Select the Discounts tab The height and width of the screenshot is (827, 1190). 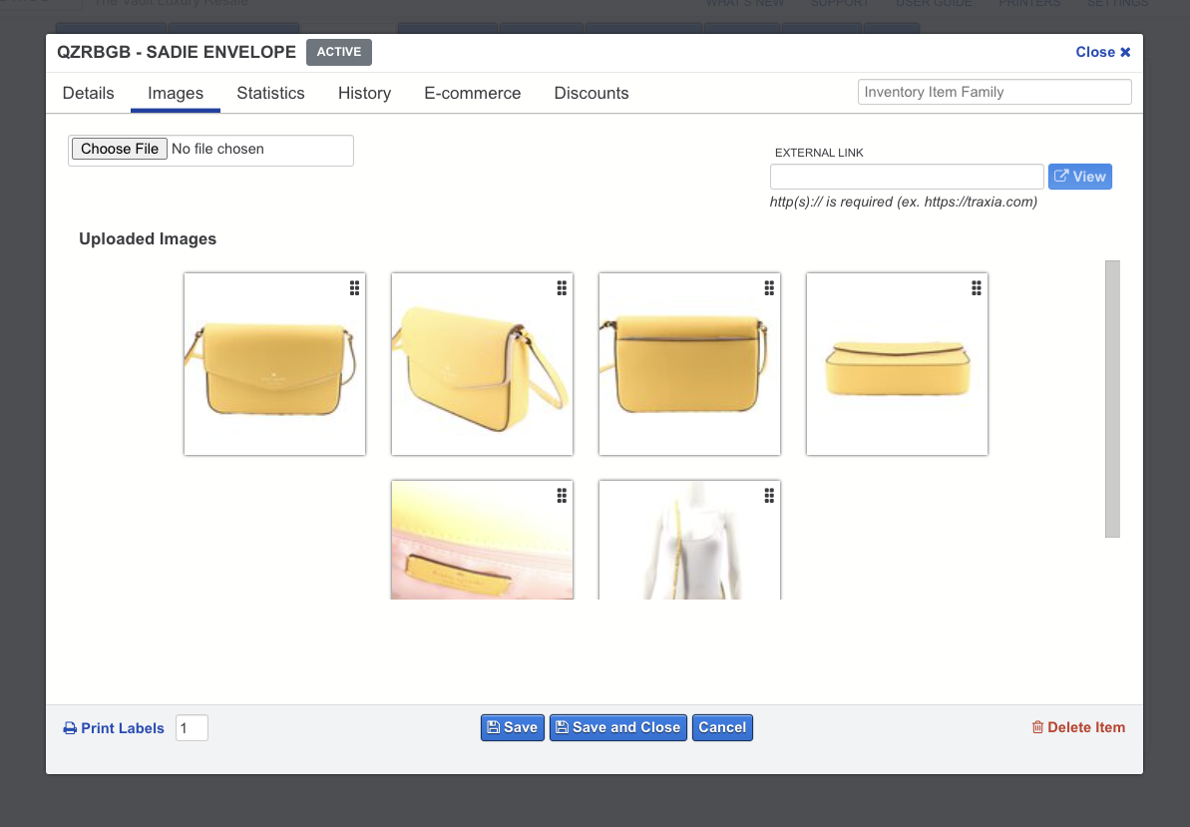pyautogui.click(x=592, y=93)
